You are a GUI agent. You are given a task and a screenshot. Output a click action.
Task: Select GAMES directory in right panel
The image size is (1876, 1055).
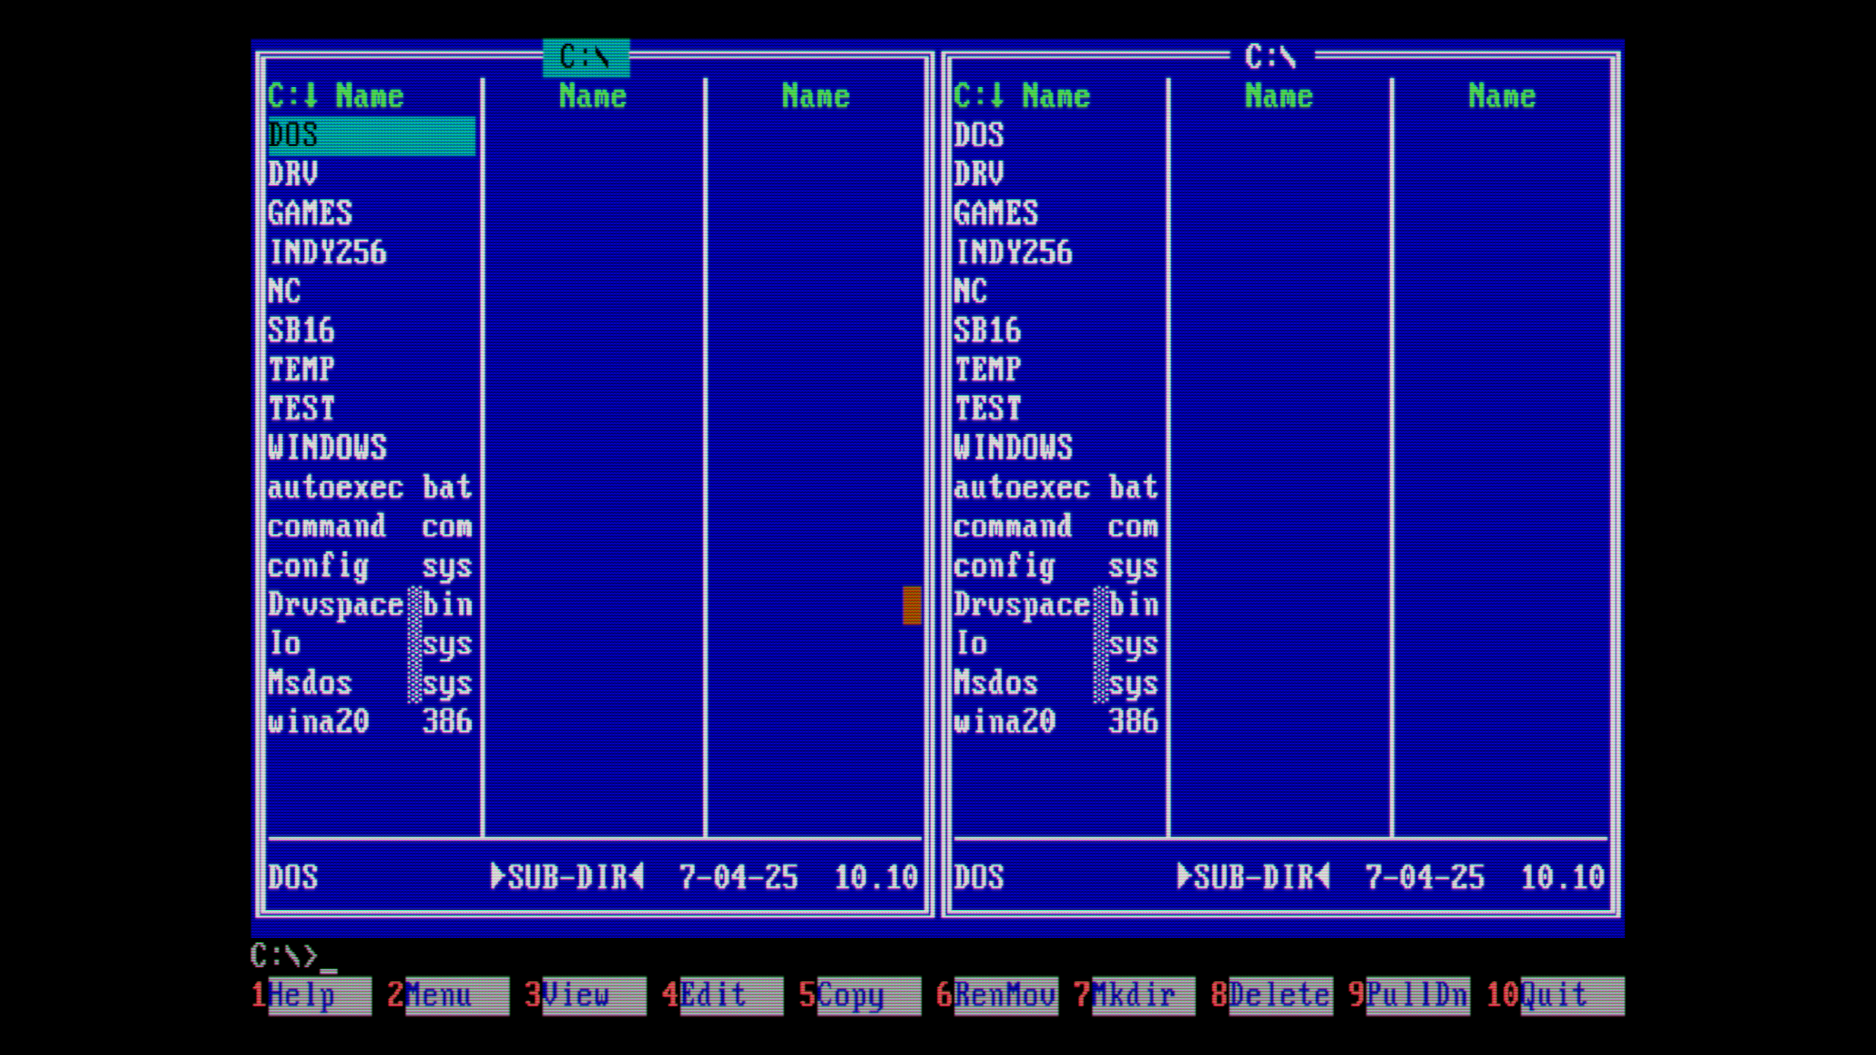tap(1057, 213)
